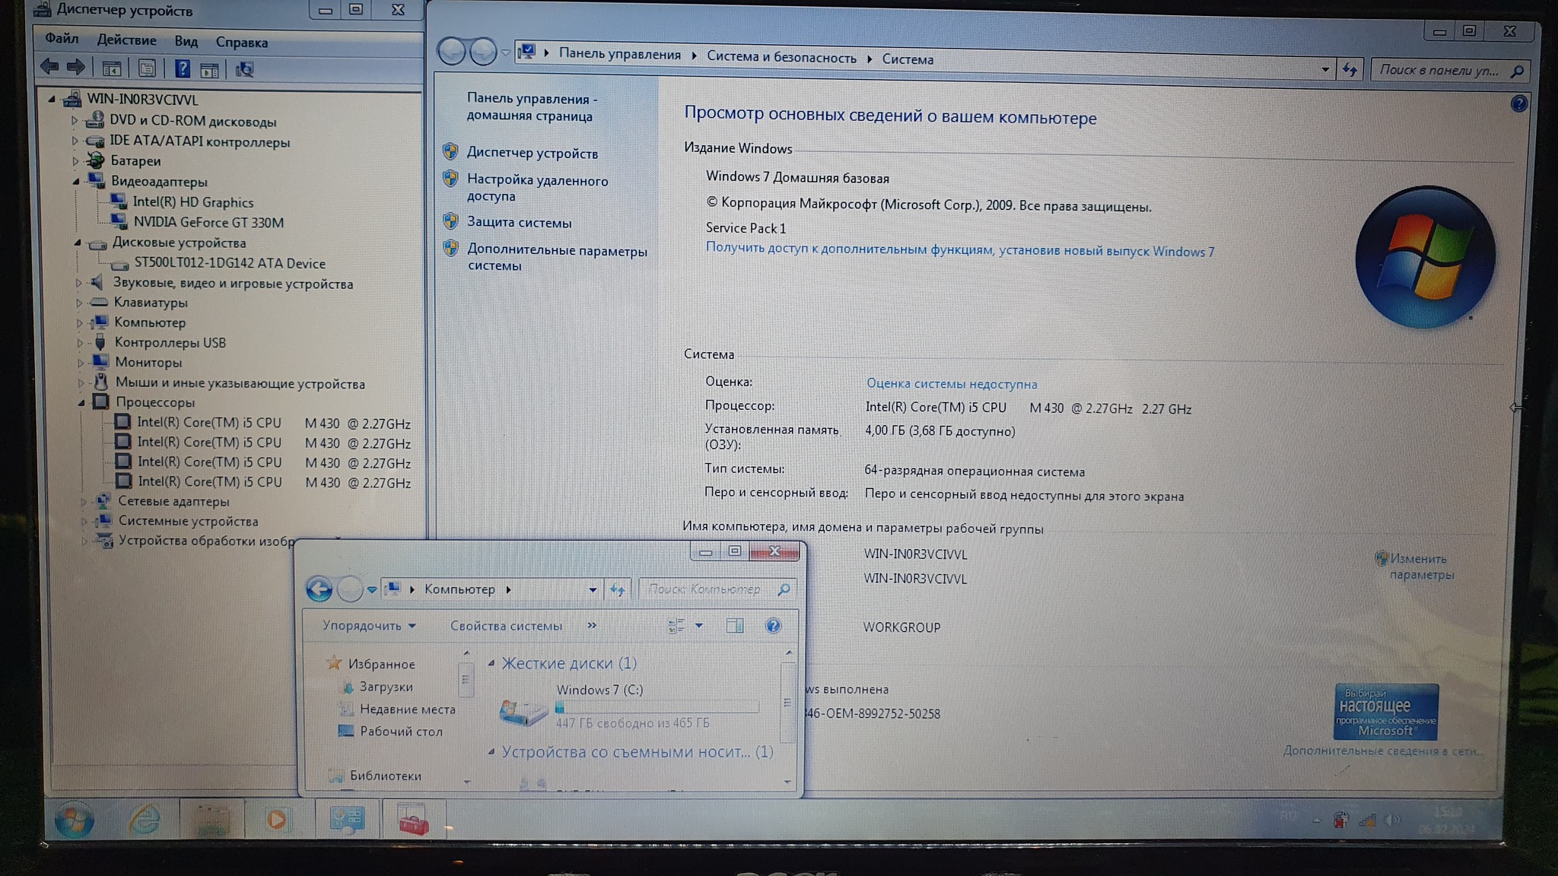
Task: Collapse the Видеоадаптеры tree node
Action: 76,182
